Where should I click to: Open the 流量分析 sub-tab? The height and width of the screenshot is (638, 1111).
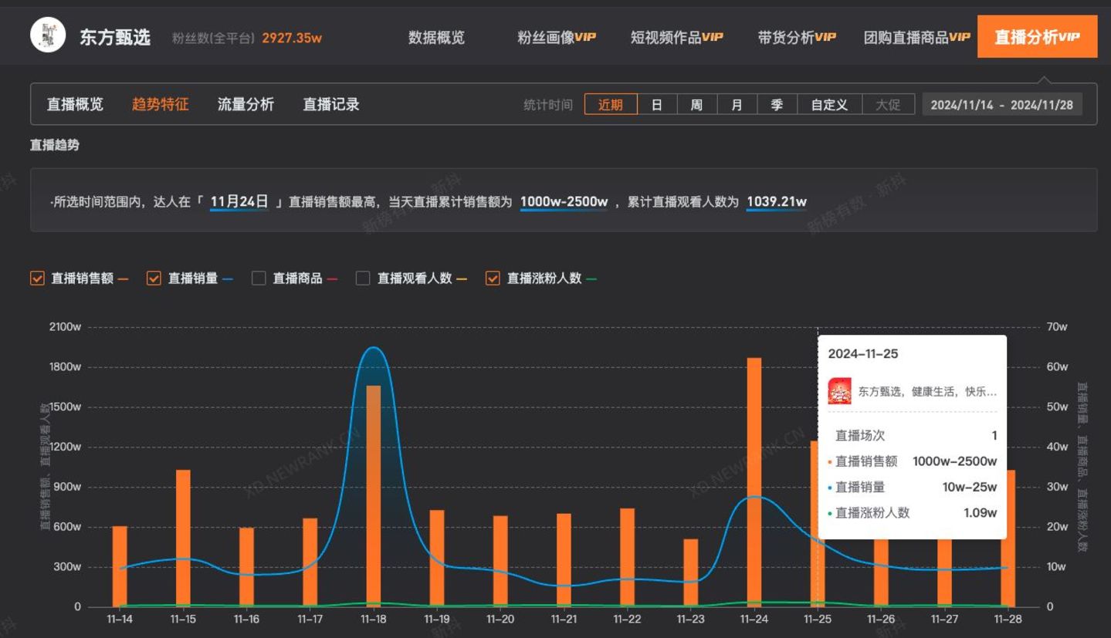pyautogui.click(x=246, y=104)
